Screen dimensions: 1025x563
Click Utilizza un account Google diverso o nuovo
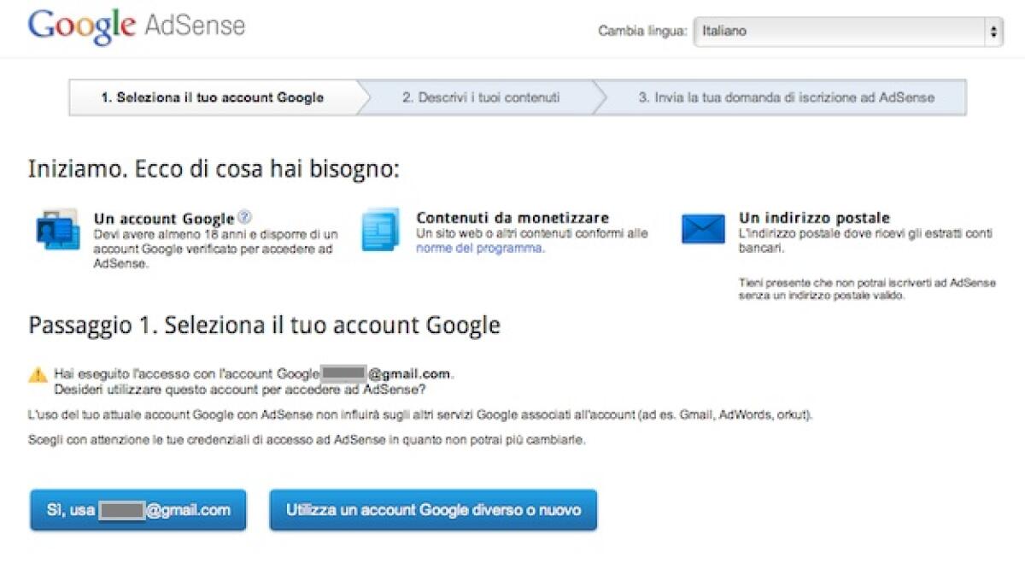(433, 510)
